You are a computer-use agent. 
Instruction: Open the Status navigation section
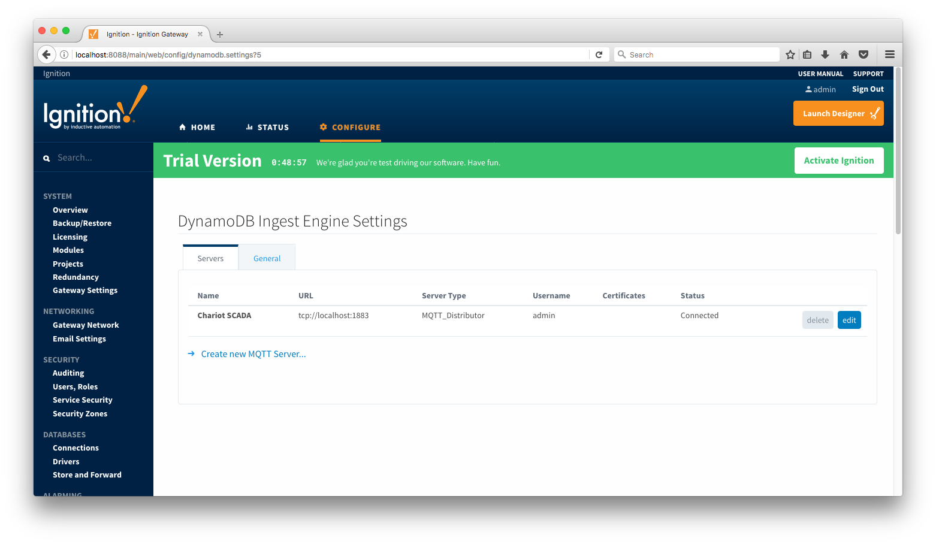pos(267,127)
